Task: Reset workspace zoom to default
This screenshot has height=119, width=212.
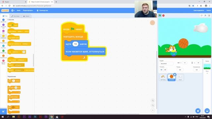Action: (153, 110)
